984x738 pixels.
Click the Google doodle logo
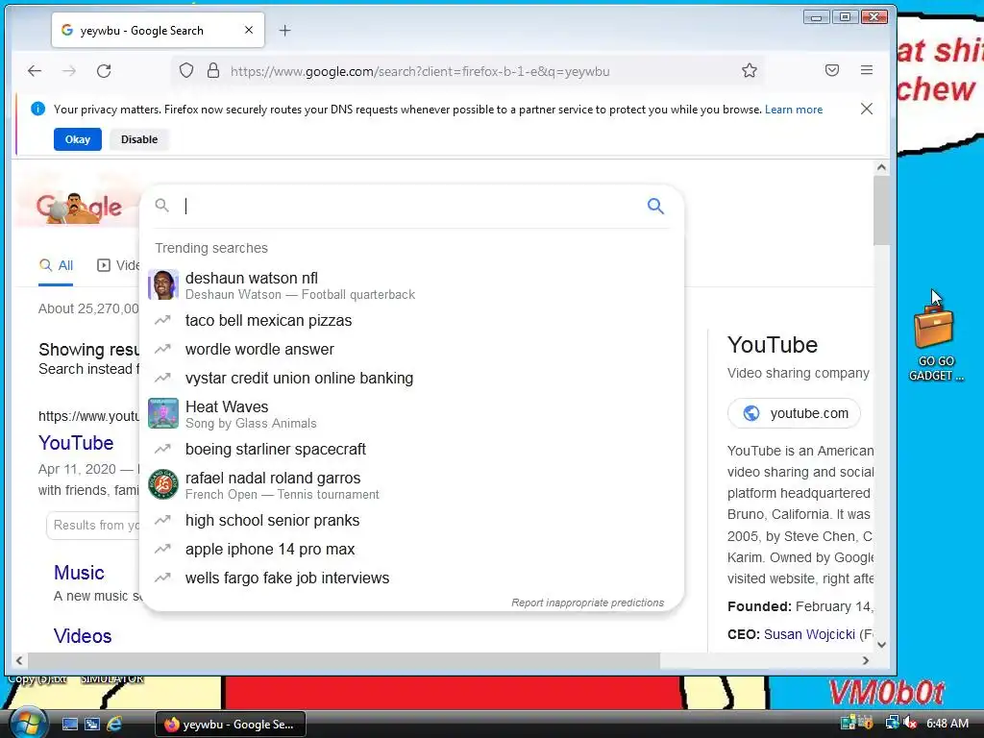coord(79,208)
